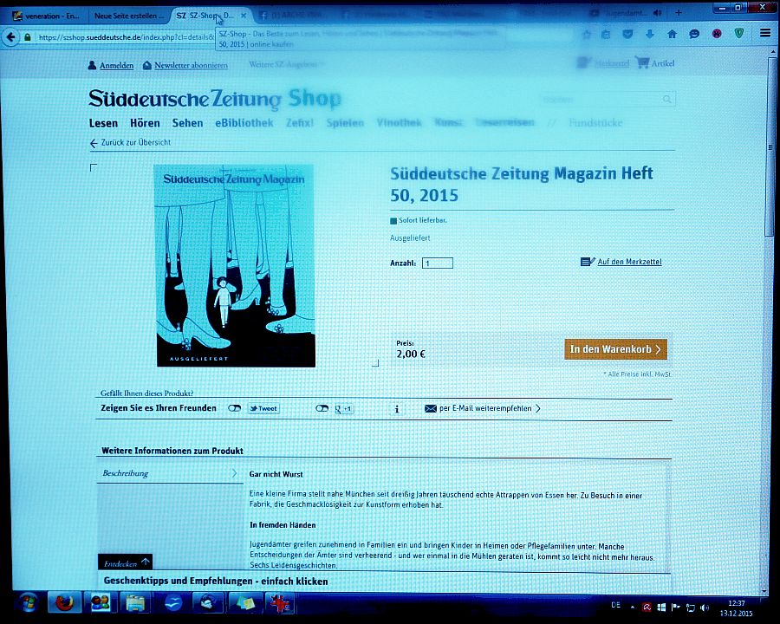Click the Google +1 button
Viewport: 780px width, 624px height.
[x=344, y=409]
